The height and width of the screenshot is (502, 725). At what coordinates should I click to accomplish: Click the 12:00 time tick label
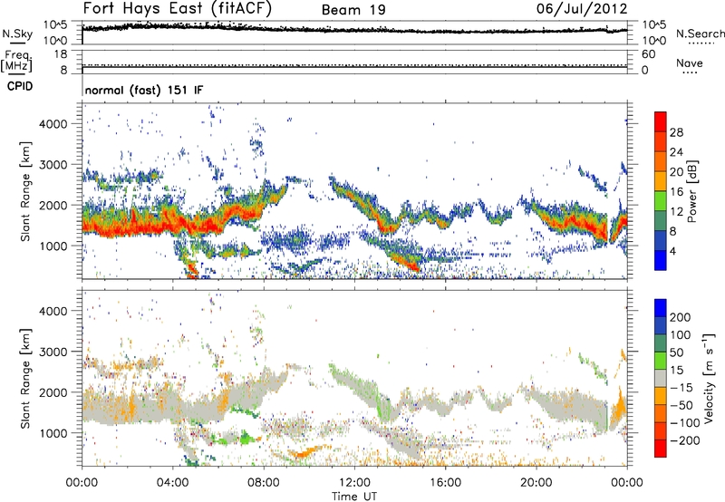[x=354, y=483]
